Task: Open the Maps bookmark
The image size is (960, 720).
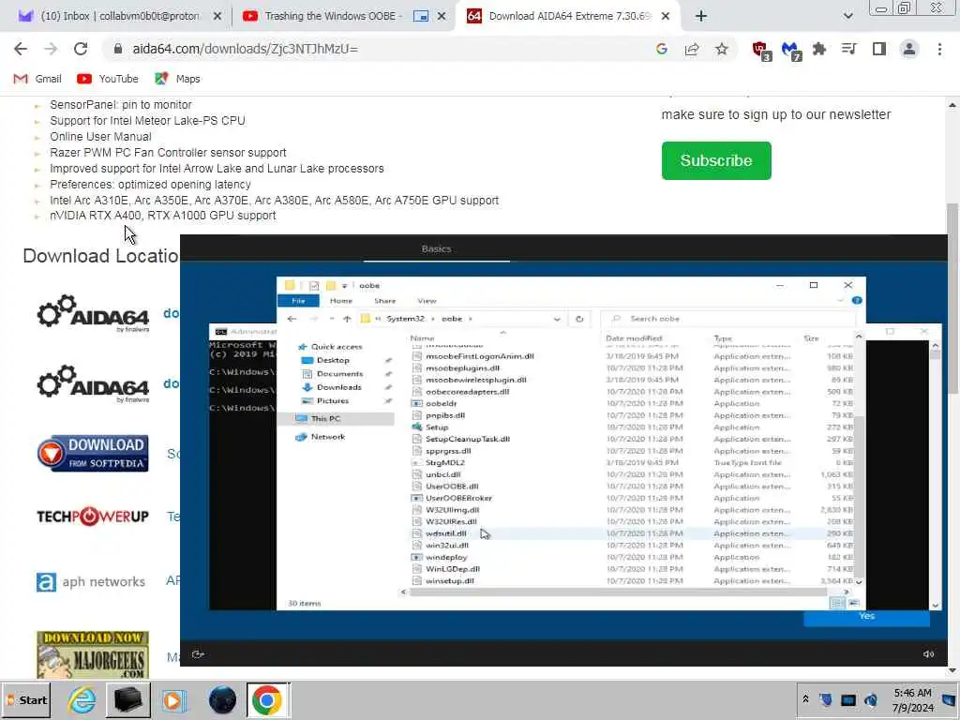Action: click(x=177, y=79)
